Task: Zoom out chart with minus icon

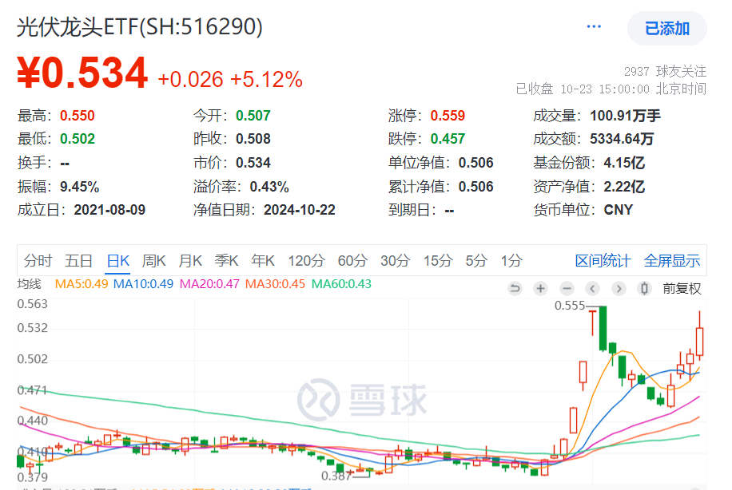Action: 567,289
